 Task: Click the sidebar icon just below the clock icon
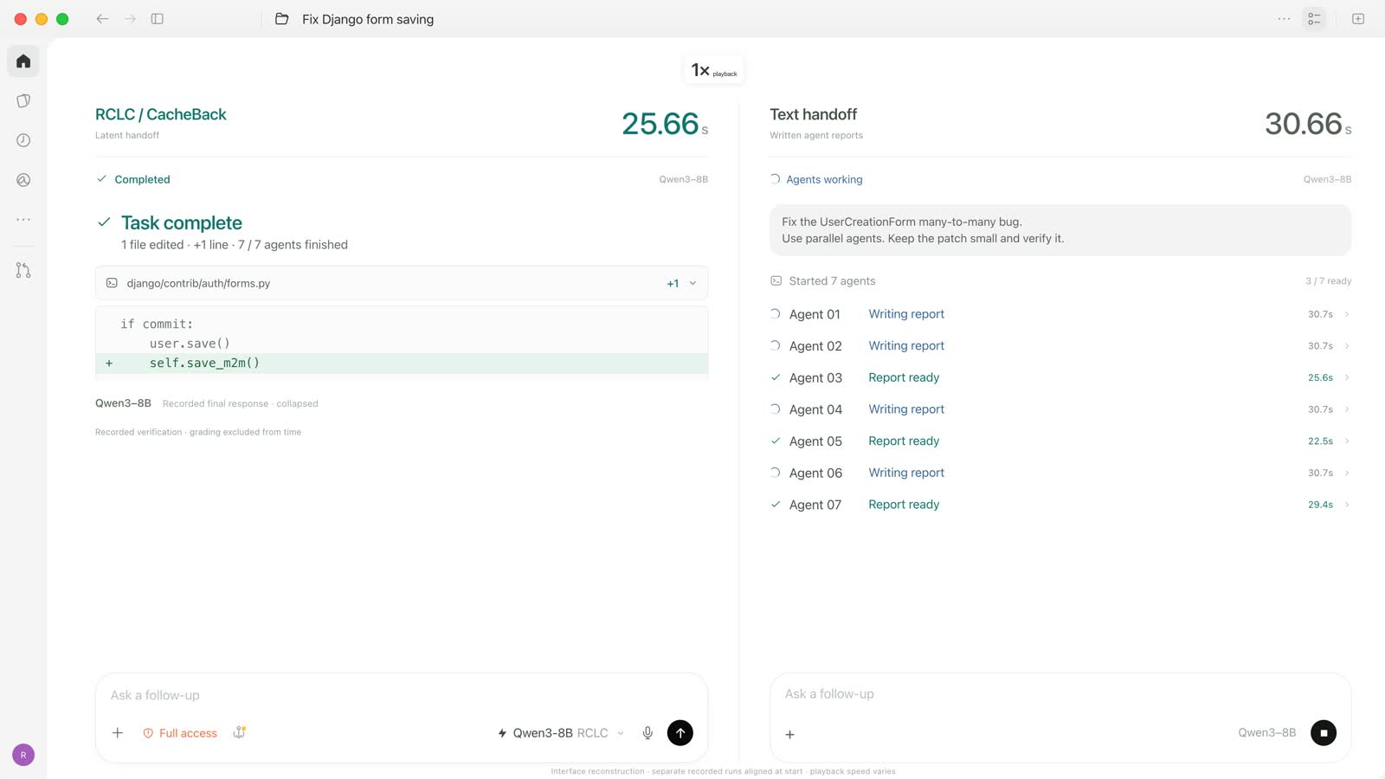(x=23, y=180)
